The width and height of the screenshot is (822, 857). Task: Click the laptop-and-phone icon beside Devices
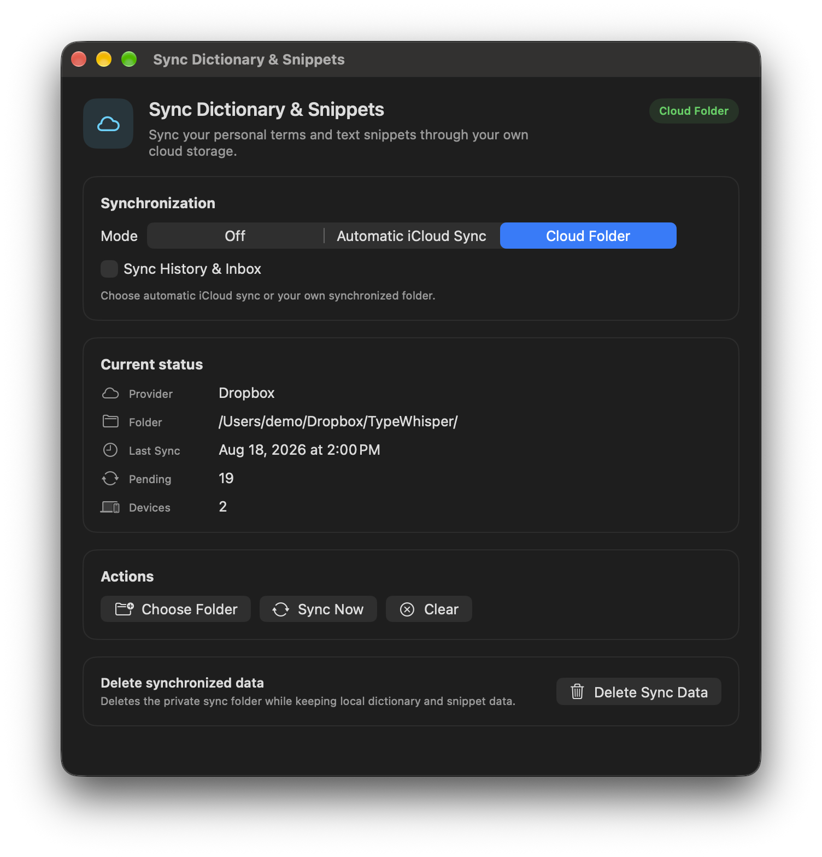click(110, 507)
